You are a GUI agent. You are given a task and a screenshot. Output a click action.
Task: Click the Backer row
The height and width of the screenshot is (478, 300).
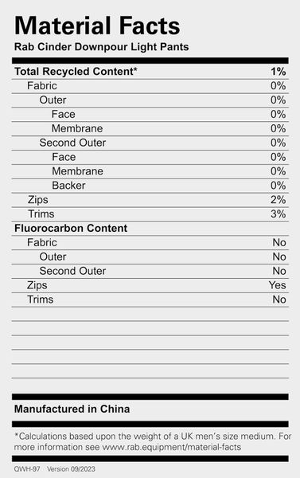150,186
